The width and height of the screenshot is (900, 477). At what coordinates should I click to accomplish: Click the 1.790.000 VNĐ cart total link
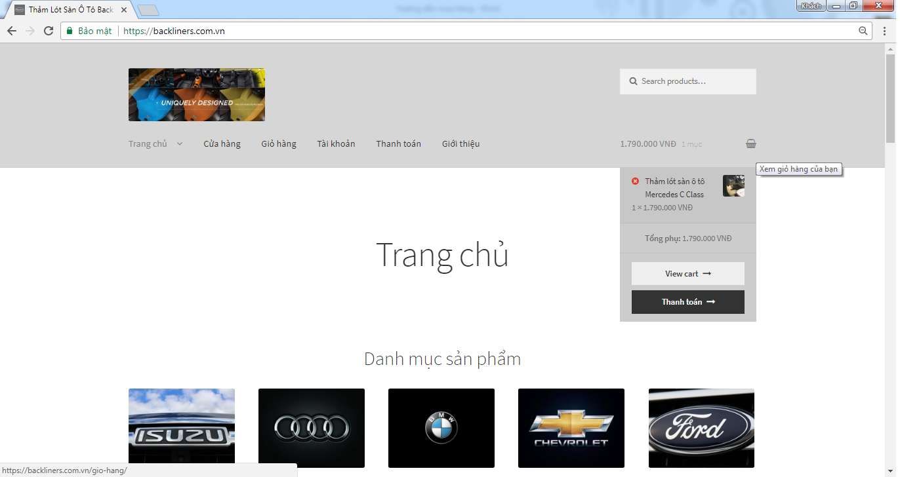coord(648,144)
